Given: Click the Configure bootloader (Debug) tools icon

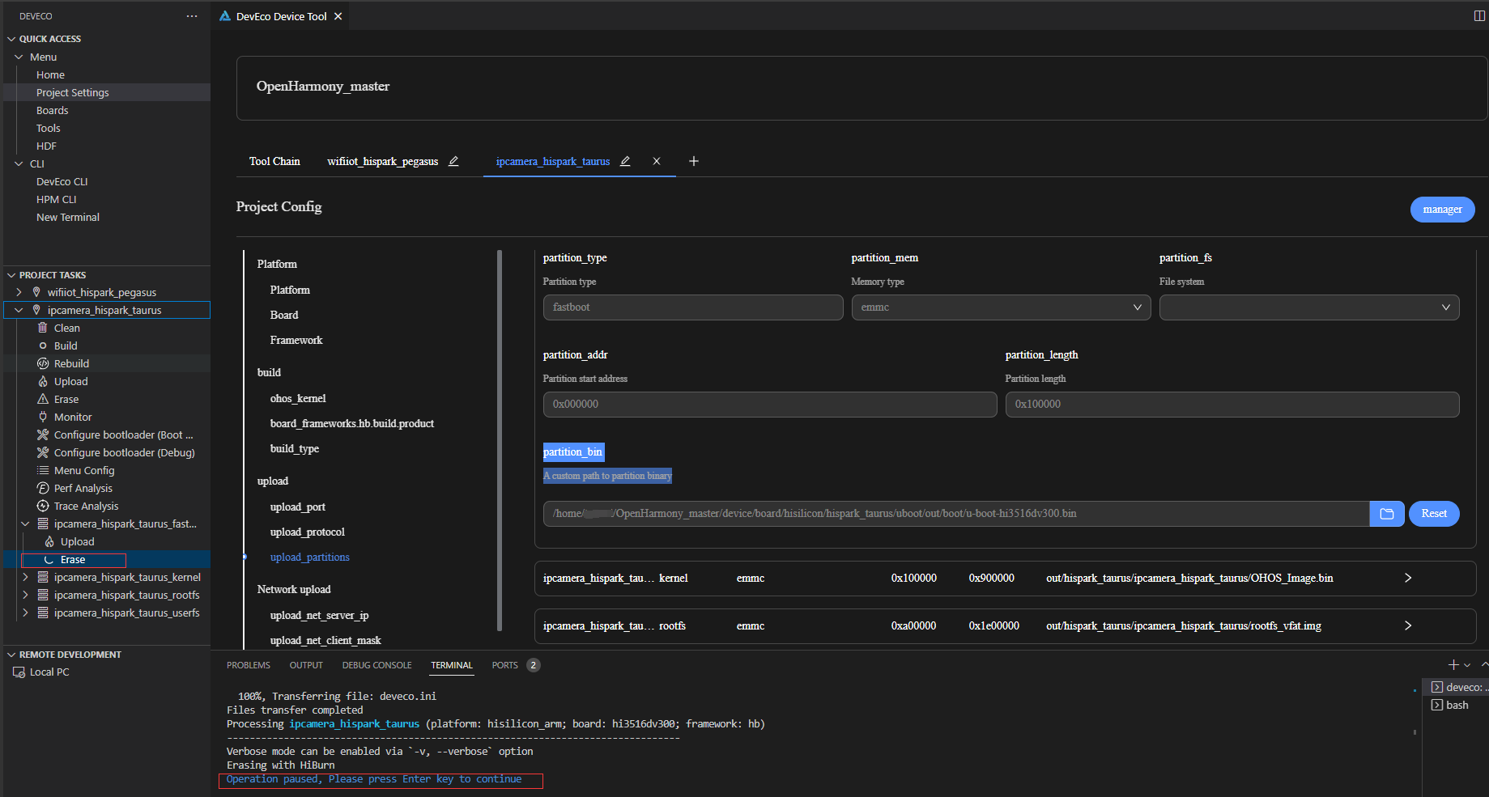Looking at the screenshot, I should coord(43,452).
